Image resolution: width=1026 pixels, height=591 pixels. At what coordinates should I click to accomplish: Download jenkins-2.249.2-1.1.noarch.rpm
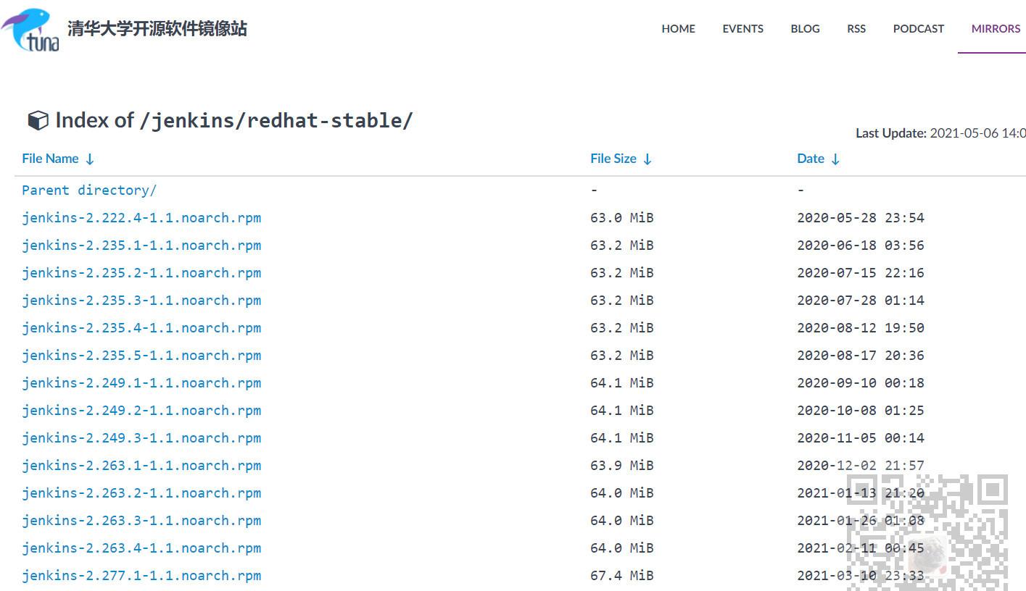coord(141,410)
